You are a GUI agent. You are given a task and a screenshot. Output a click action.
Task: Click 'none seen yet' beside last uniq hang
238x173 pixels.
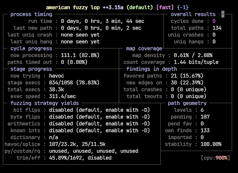(x=80, y=42)
